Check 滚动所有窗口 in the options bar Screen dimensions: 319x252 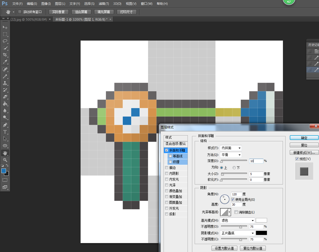pos(20,12)
